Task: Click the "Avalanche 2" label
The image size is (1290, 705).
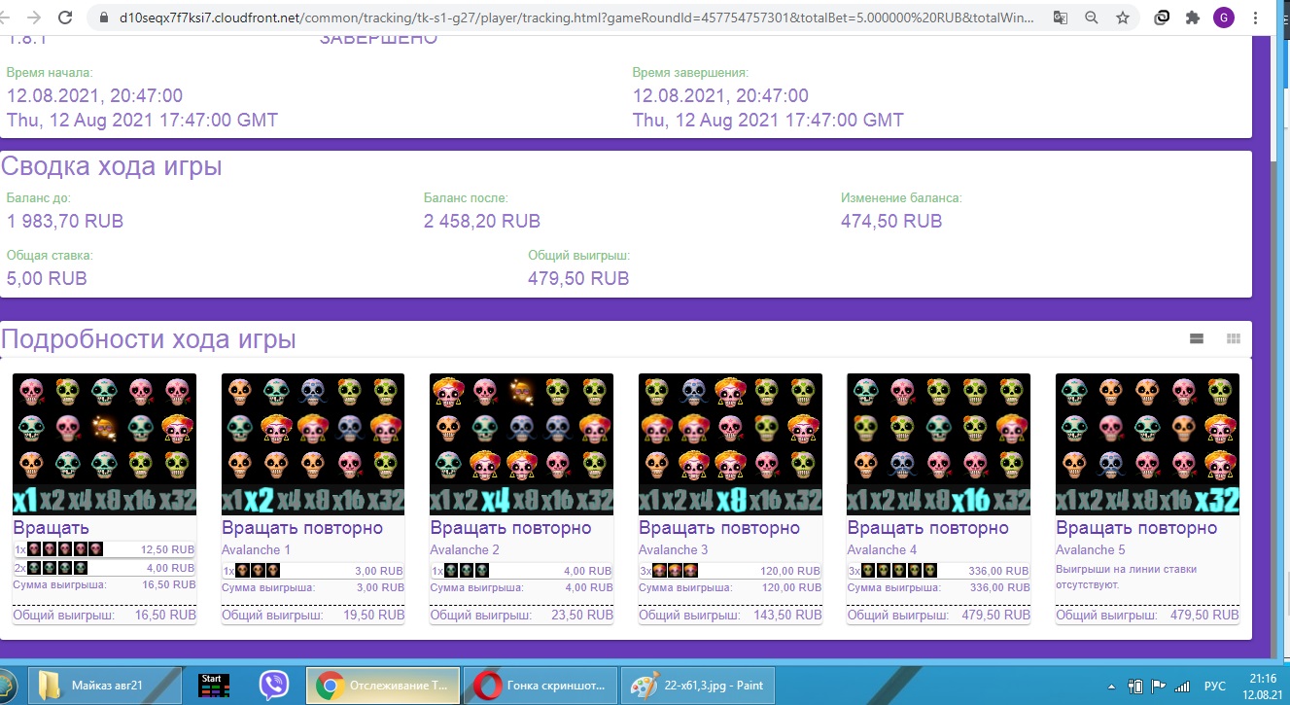Action: [464, 550]
